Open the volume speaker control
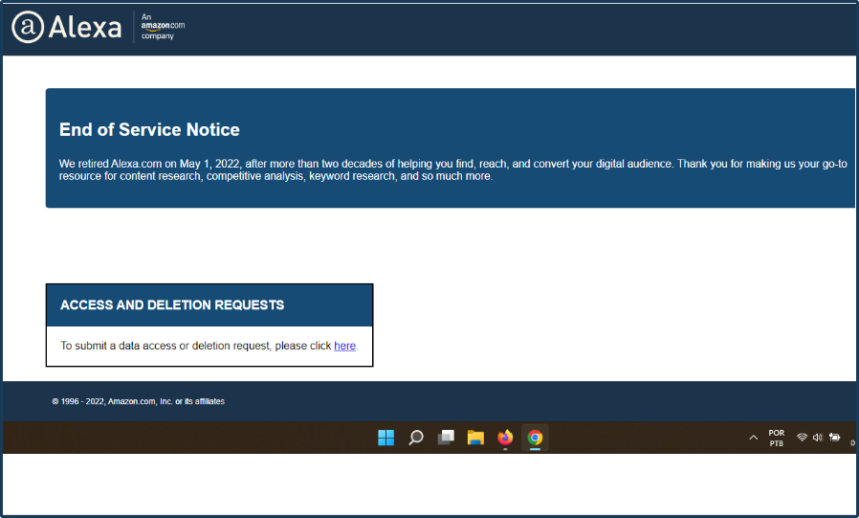The width and height of the screenshot is (859, 518). (817, 437)
